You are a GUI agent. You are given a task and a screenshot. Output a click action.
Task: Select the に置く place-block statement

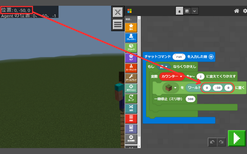pos(240,88)
